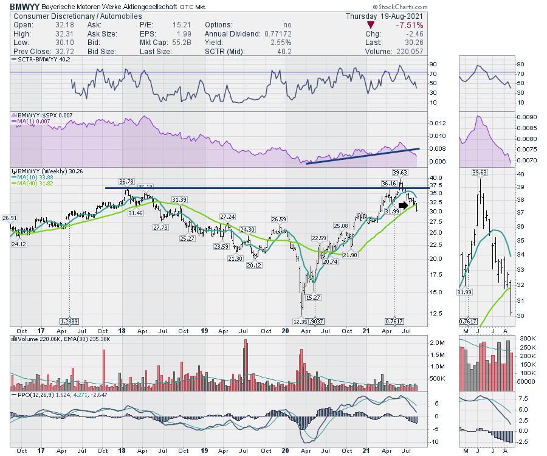
Task: Select the BMWYY ticker symbol in the title
Action: [x=24, y=7]
